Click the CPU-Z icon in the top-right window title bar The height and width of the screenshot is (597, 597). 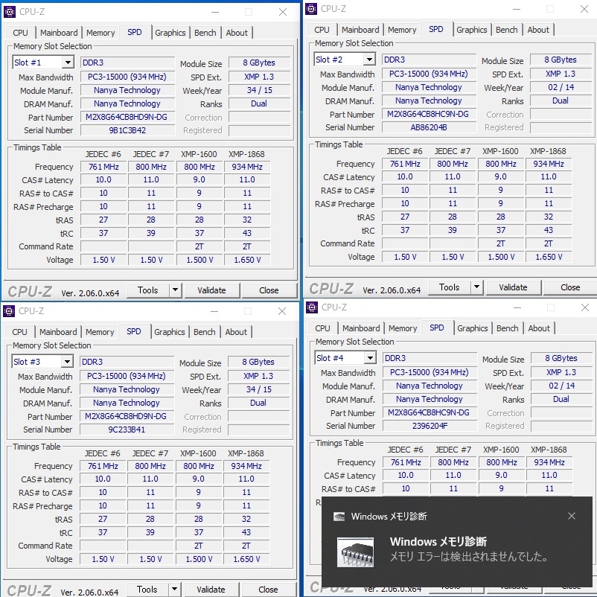coord(310,9)
